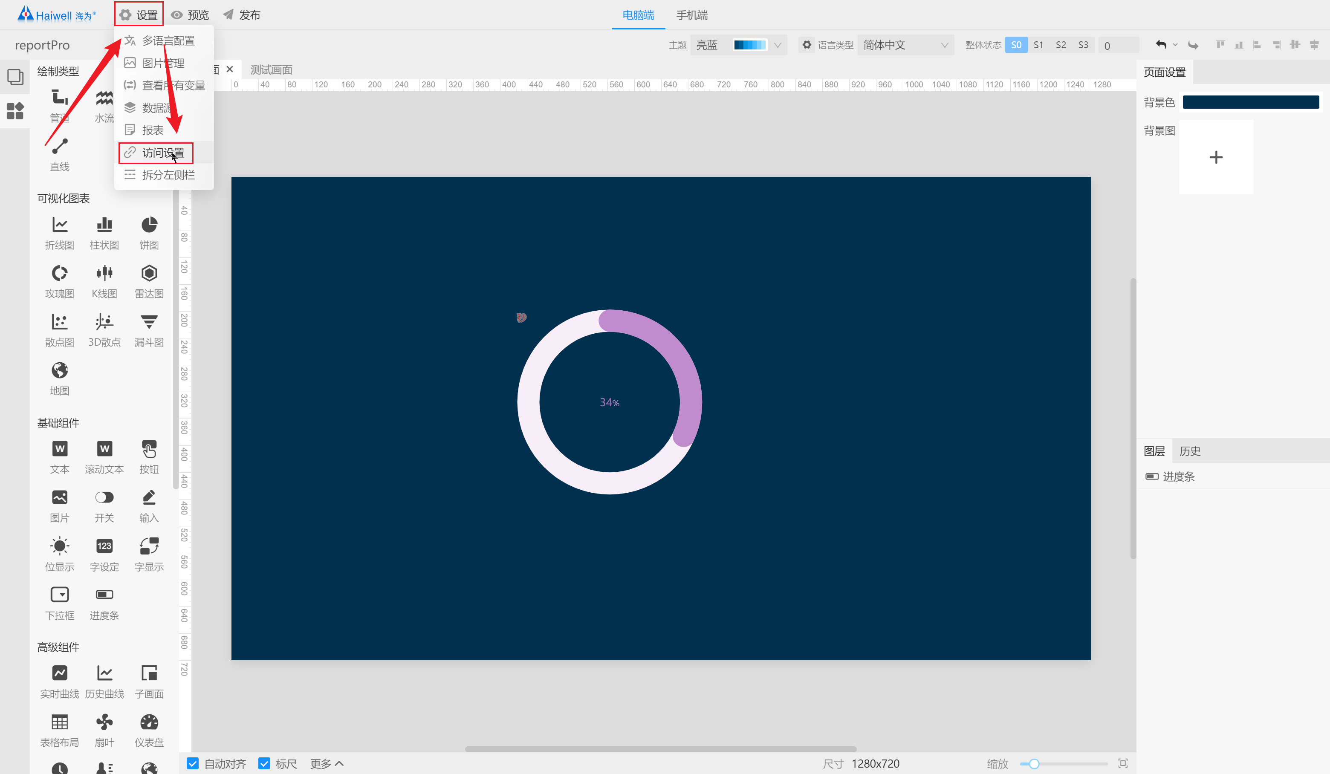Open the 主题 亮蓝 theme dropdown
This screenshot has width=1330, height=774.
tap(738, 45)
